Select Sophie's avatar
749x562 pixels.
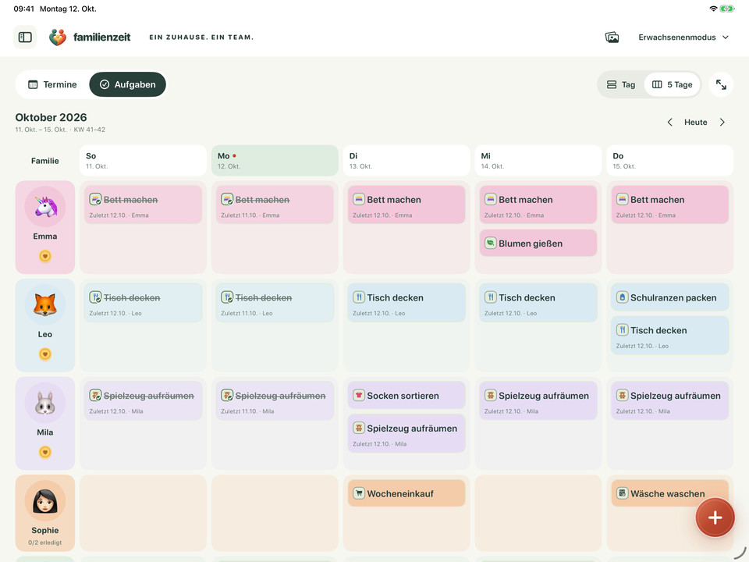point(45,501)
